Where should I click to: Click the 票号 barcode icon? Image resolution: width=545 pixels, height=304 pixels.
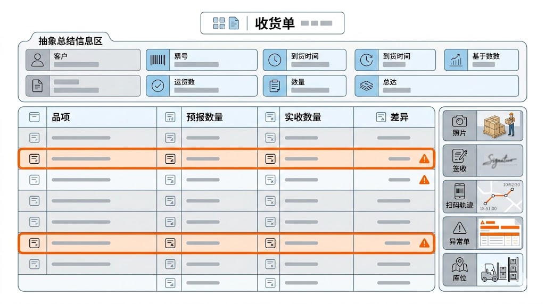click(x=158, y=60)
